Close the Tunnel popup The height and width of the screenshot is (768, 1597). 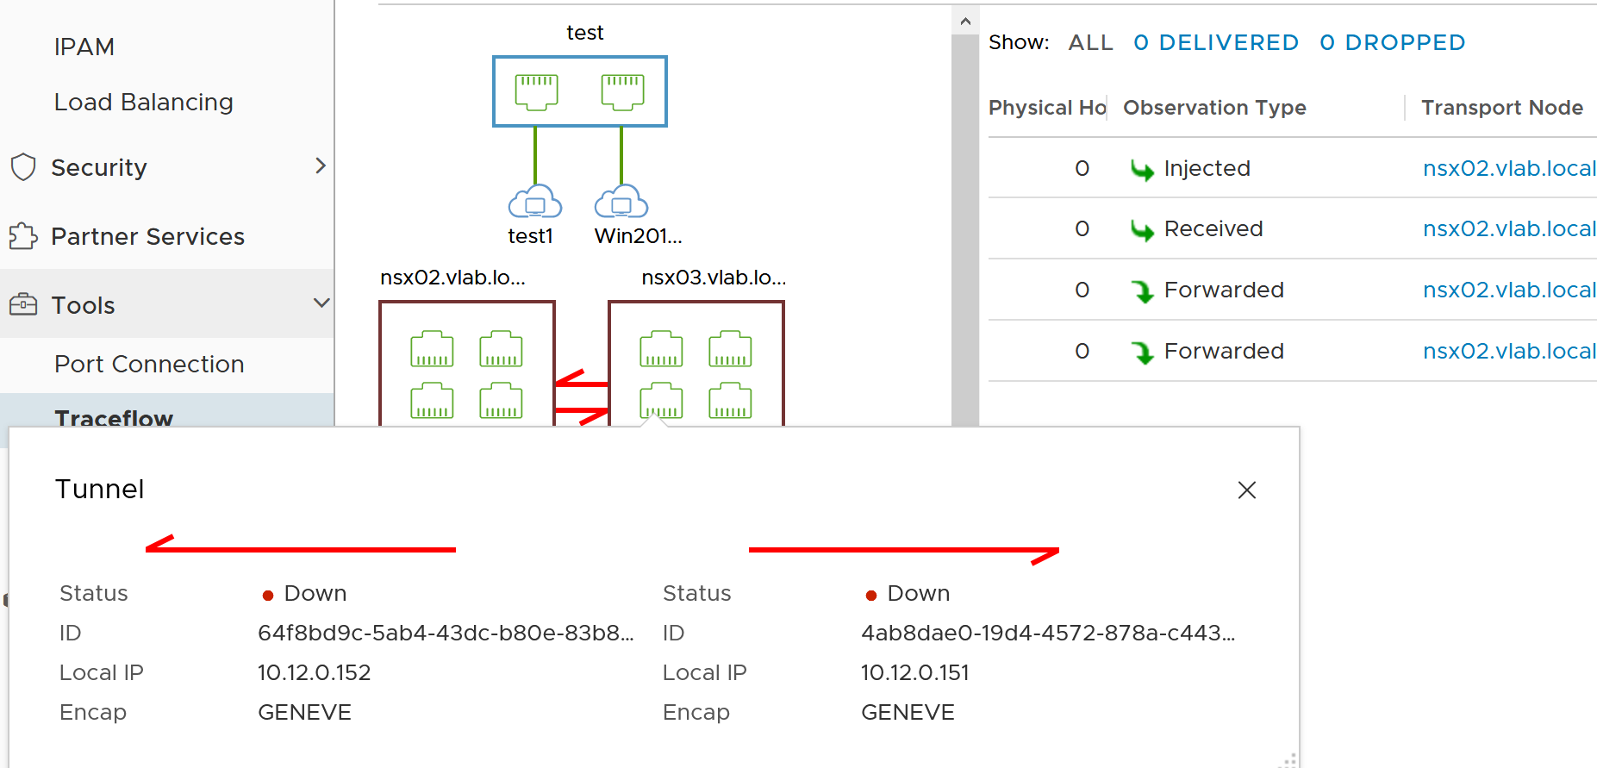pyautogui.click(x=1246, y=490)
